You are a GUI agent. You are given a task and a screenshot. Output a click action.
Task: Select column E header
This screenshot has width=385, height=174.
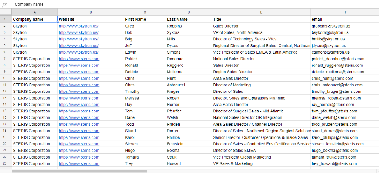point(261,12)
